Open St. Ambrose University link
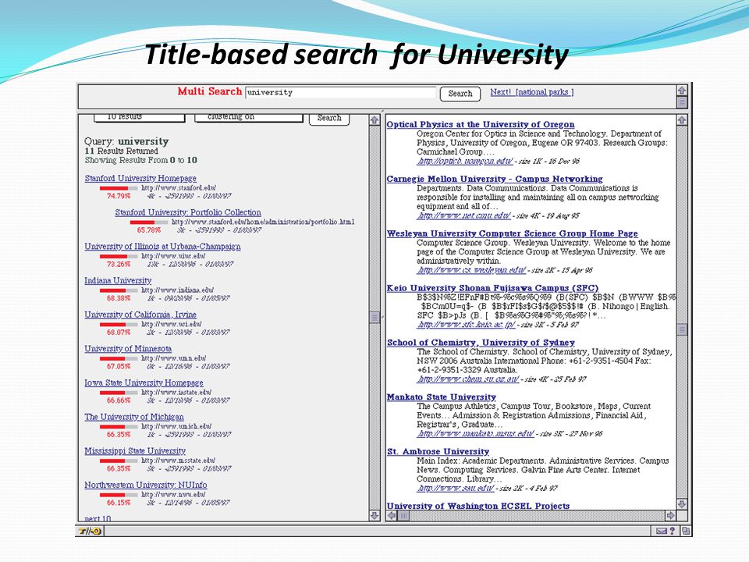The width and height of the screenshot is (749, 562). [x=438, y=451]
